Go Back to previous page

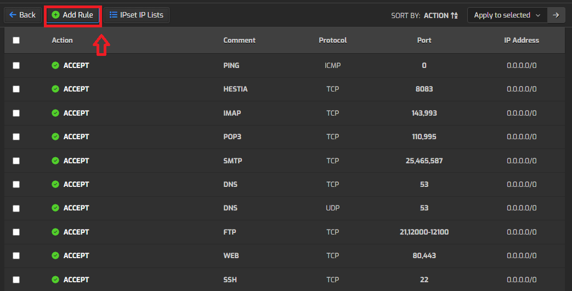(22, 15)
